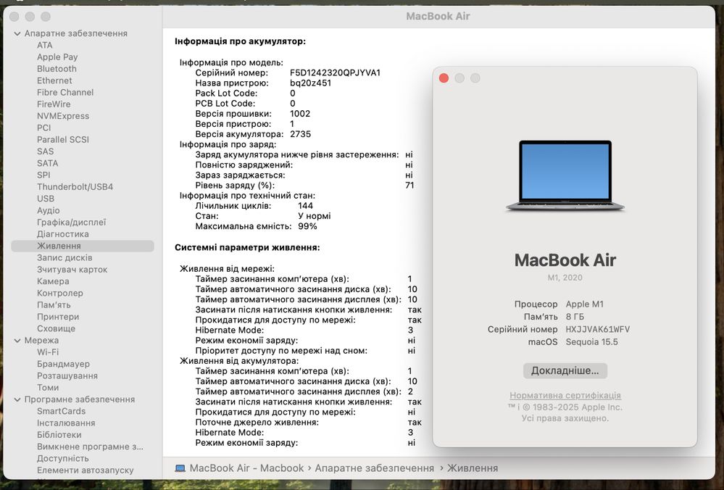Select Діагностика in the sidebar

click(x=63, y=234)
